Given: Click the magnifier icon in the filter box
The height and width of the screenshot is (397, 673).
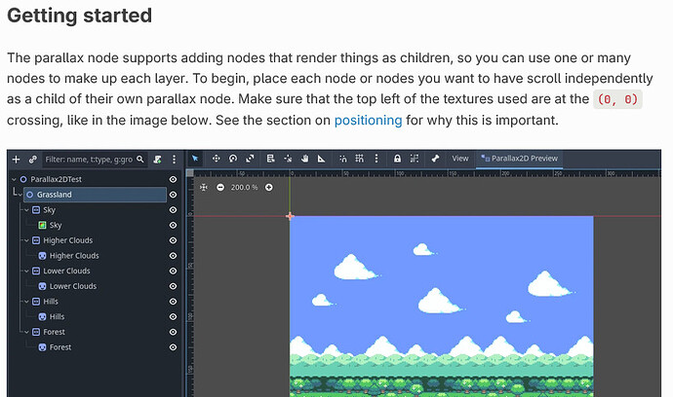Looking at the screenshot, I should coord(139,160).
